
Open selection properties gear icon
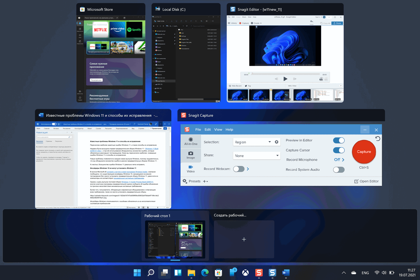click(277, 142)
